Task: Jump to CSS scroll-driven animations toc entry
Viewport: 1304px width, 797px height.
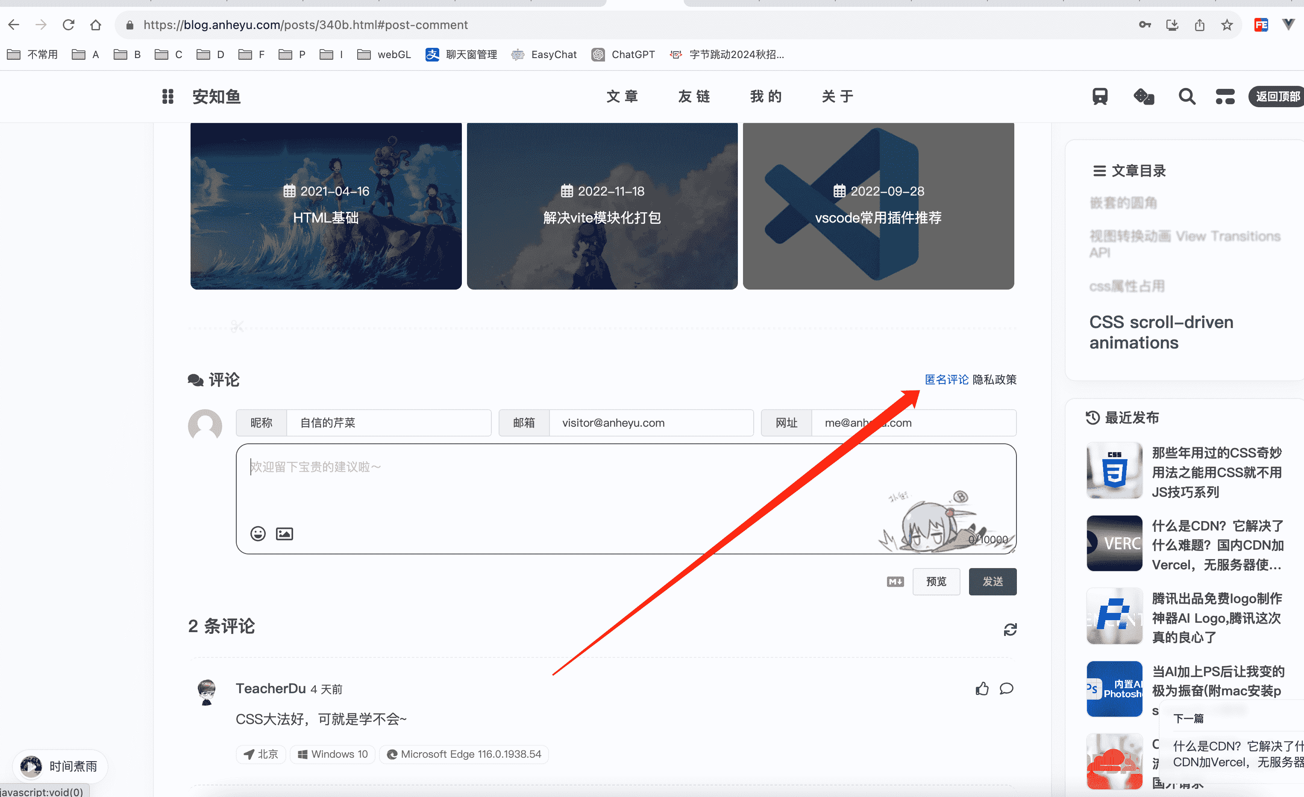Action: tap(1161, 332)
